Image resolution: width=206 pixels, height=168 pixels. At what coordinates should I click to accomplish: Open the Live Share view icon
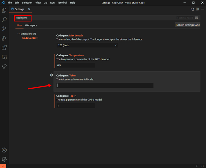point(4,66)
